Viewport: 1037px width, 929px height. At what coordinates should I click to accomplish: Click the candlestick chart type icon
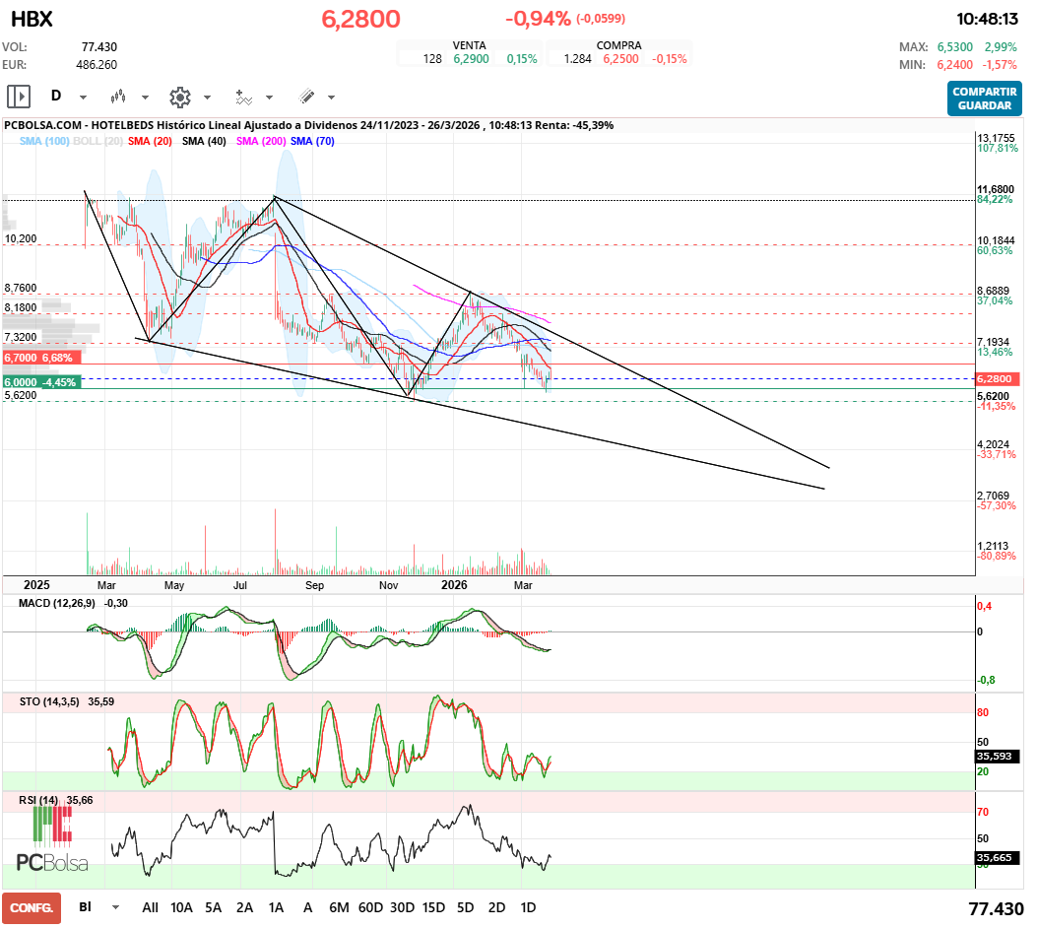[119, 97]
